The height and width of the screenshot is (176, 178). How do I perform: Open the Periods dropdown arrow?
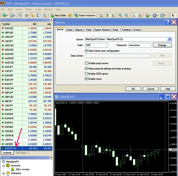click(x=157, y=16)
